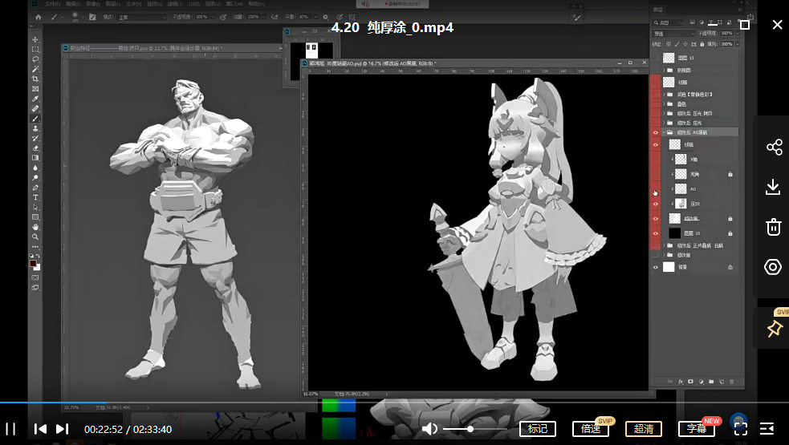This screenshot has height=445, width=789.
Task: Toggle visibility of the 图层 10 layer
Action: 656,233
